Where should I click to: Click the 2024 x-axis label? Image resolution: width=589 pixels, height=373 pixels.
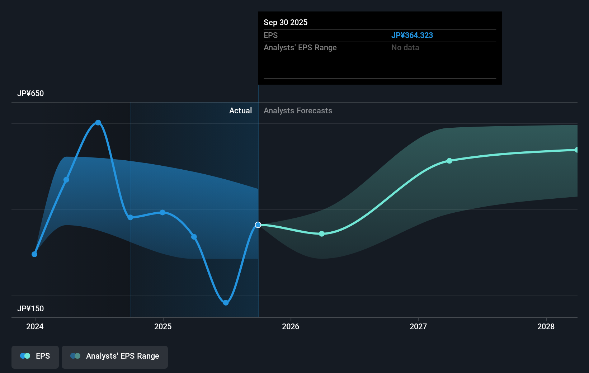tap(35, 326)
